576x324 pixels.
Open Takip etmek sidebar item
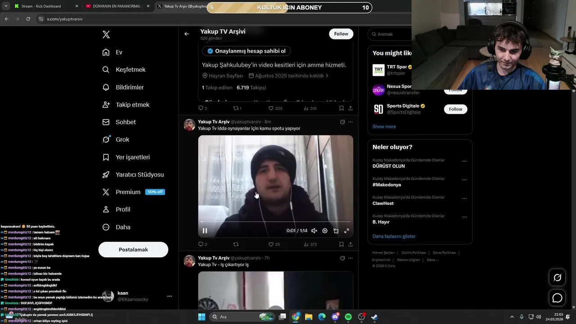(x=126, y=104)
